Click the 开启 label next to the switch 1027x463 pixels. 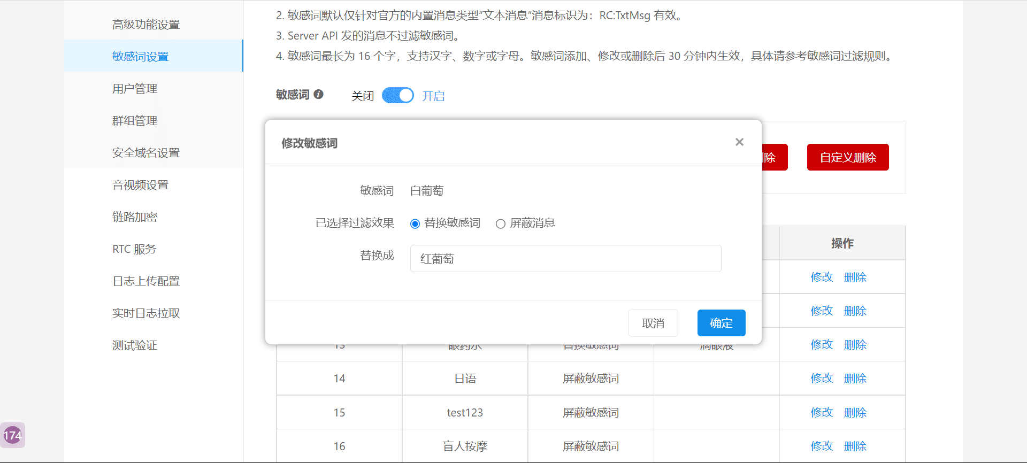433,96
